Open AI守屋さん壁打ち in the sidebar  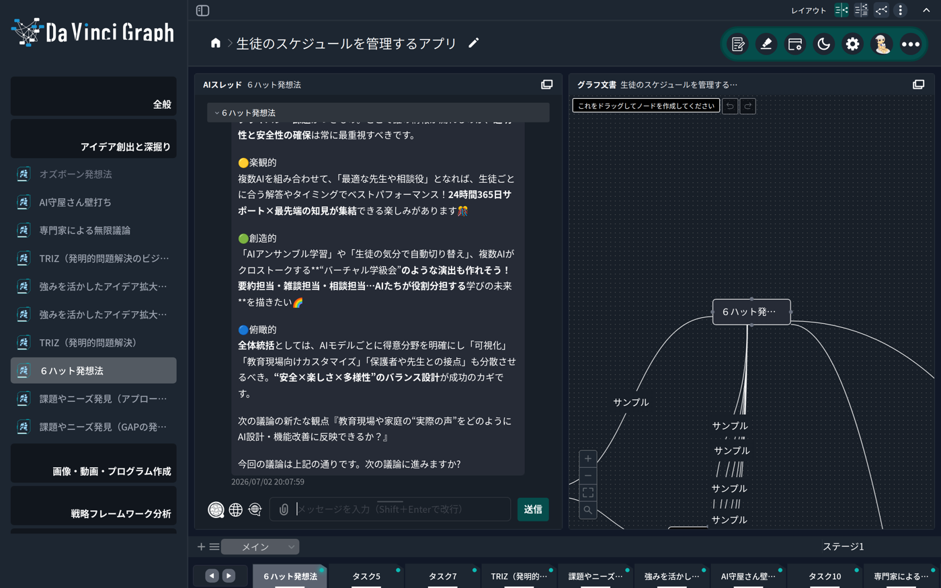tap(93, 202)
